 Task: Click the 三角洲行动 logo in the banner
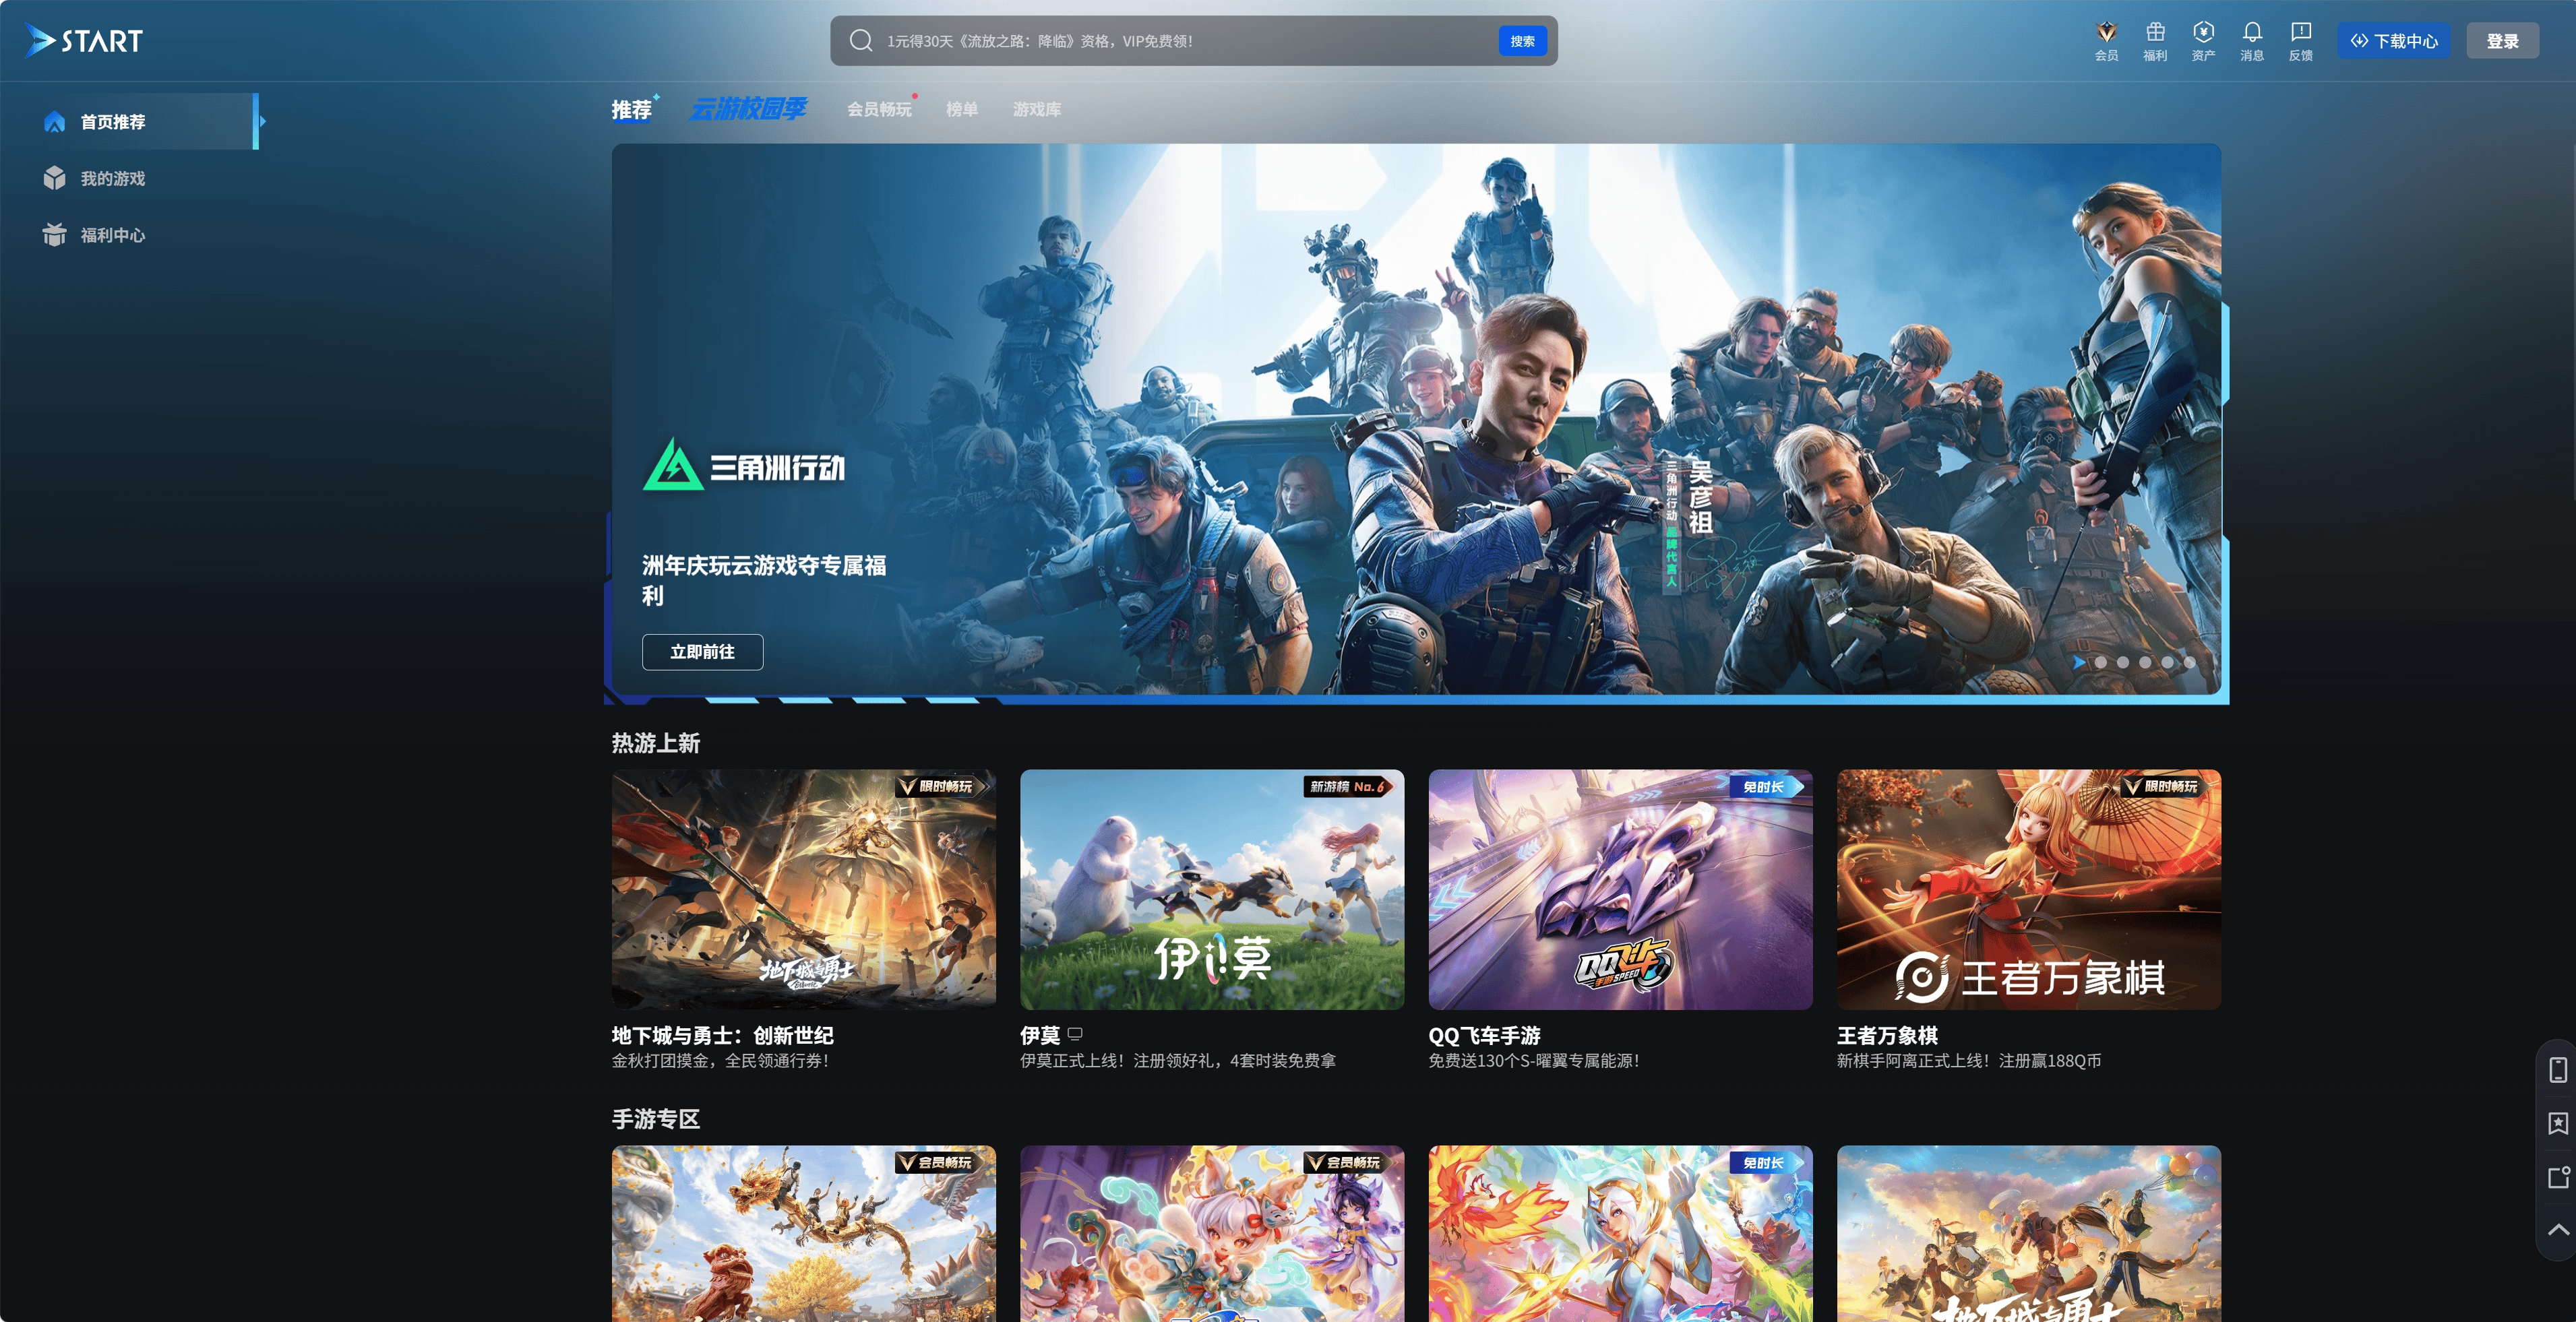click(x=744, y=465)
